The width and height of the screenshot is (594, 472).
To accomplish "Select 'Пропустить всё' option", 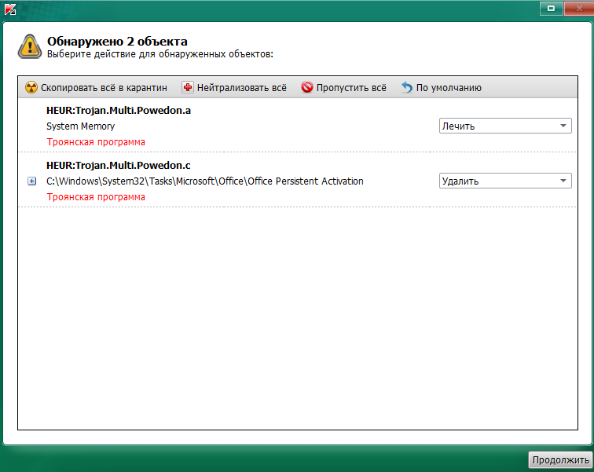I will point(351,88).
